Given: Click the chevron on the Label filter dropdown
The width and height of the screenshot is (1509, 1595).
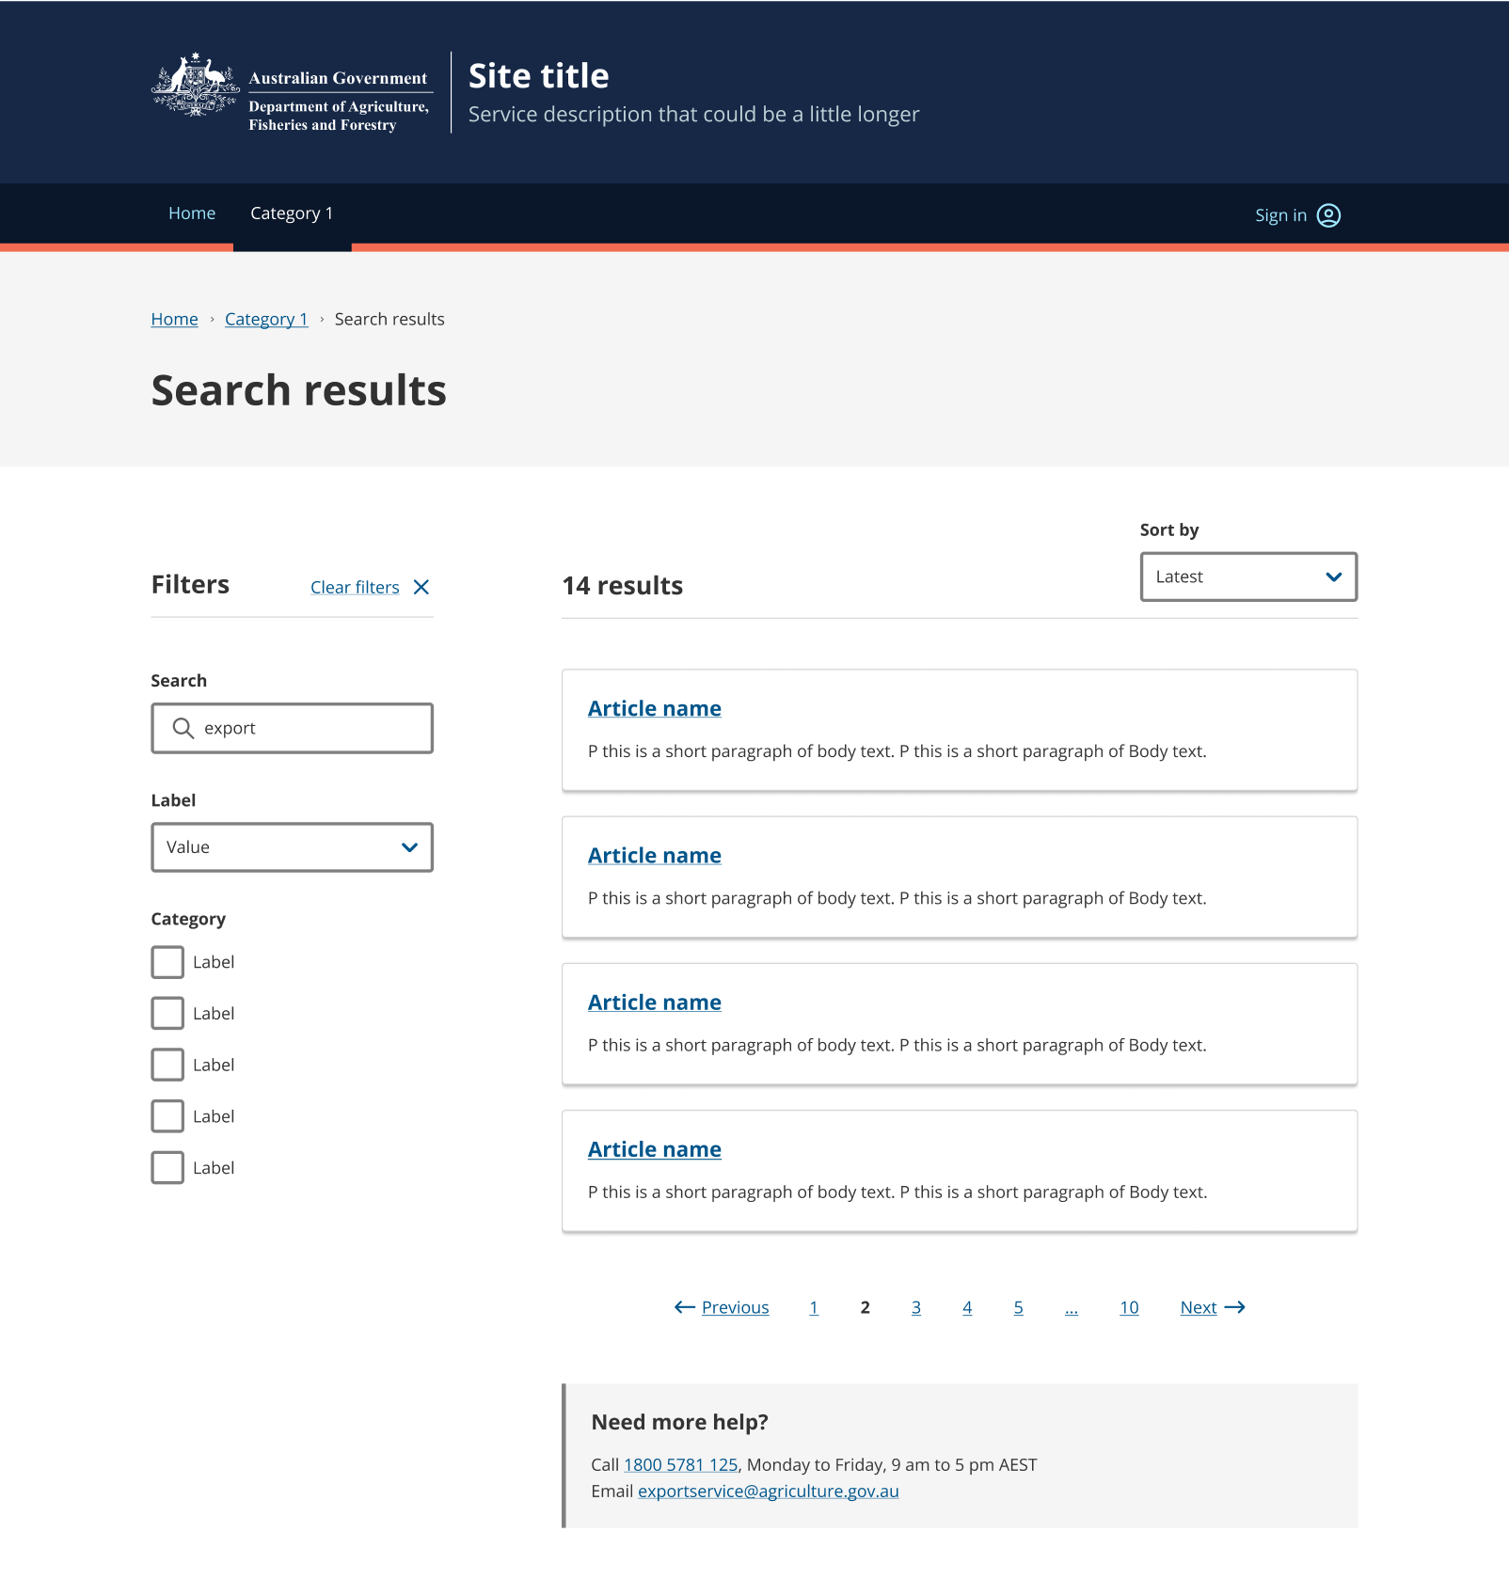Looking at the screenshot, I should [409, 847].
